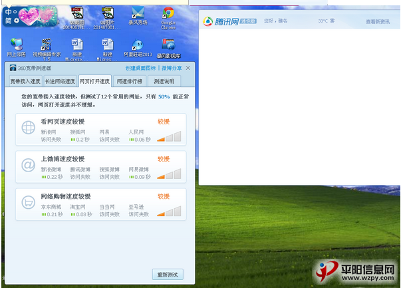Click the gear icon in the input method bar
The image size is (401, 288).
[x=17, y=20]
